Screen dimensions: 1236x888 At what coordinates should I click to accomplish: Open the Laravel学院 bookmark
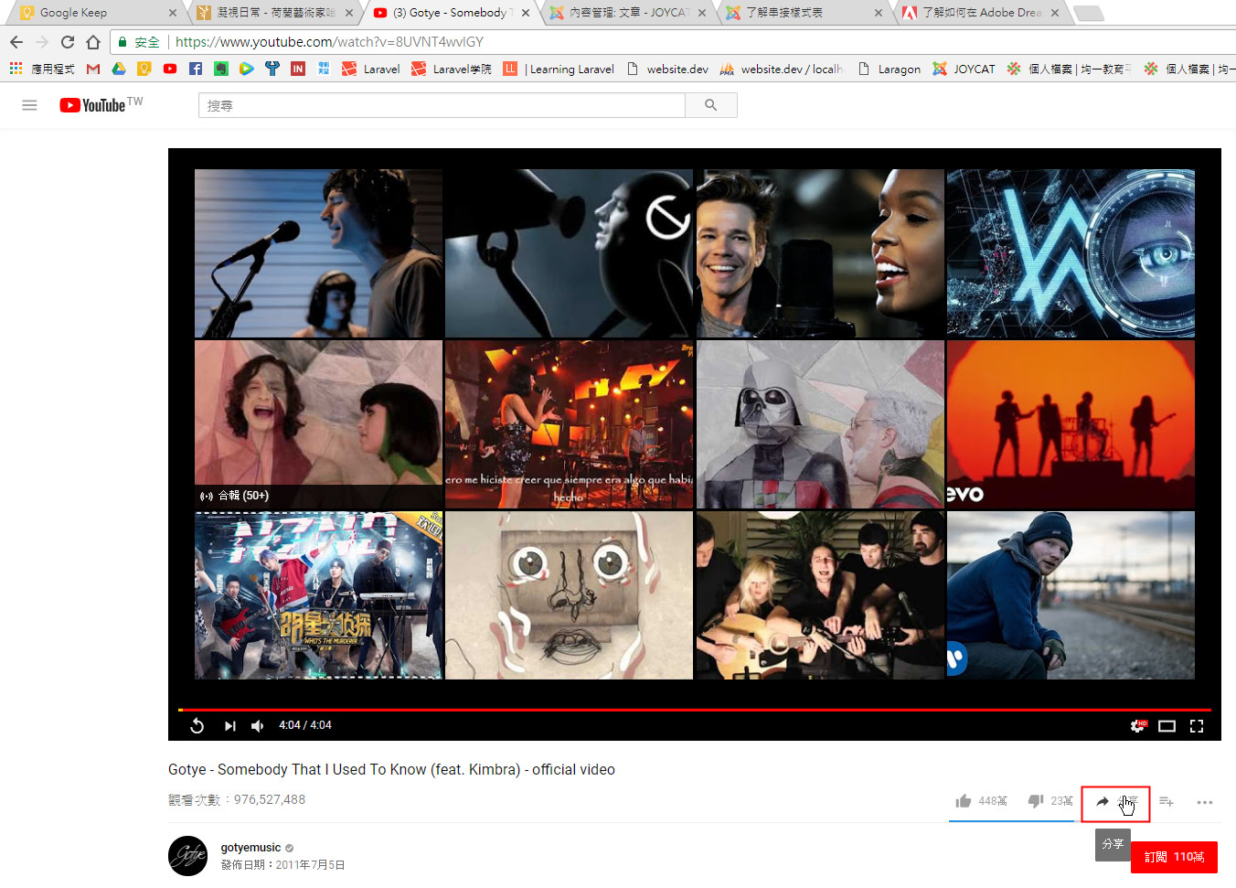[x=452, y=69]
